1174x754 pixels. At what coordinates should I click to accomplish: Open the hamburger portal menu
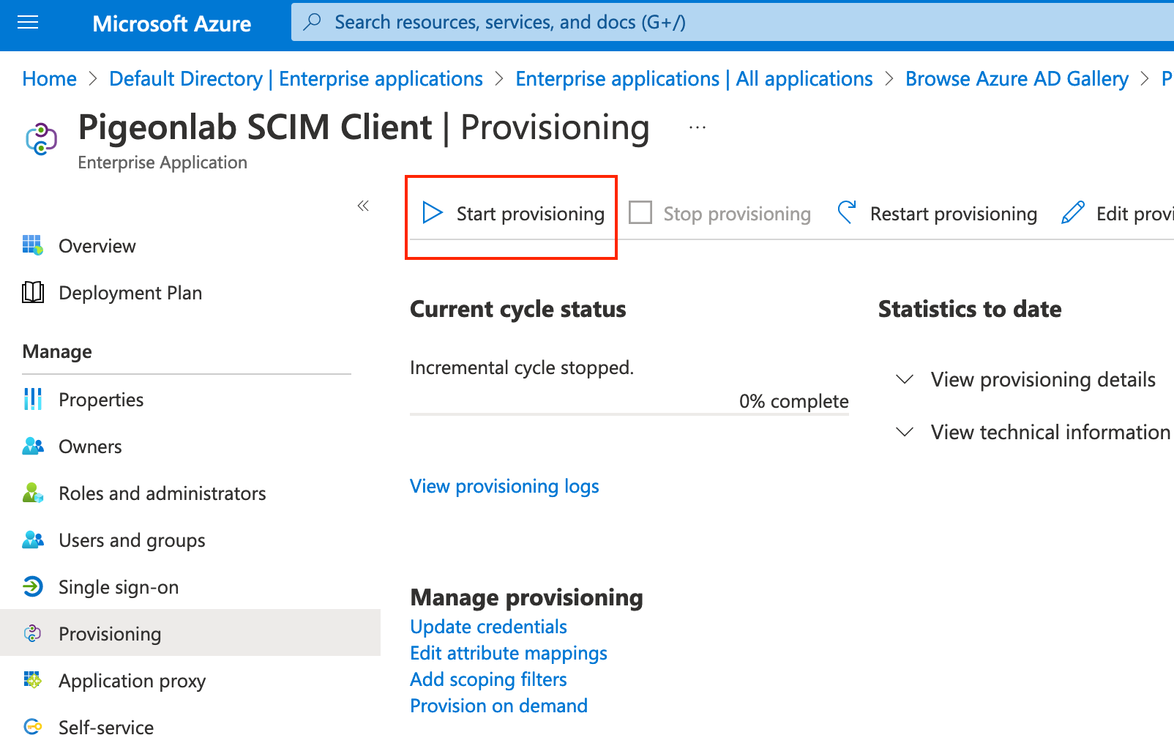28,23
